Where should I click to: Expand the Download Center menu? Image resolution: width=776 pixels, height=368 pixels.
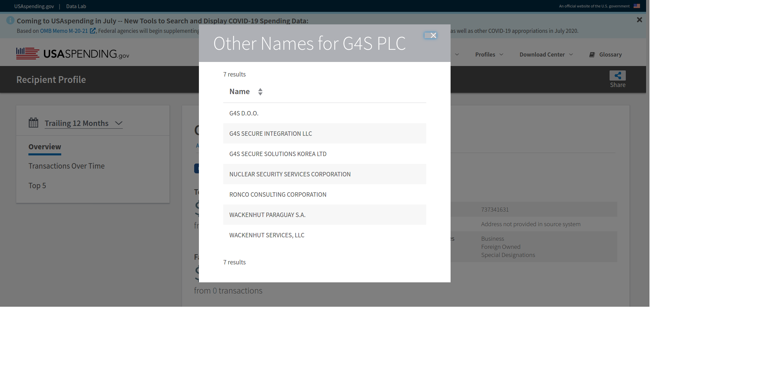(546, 55)
